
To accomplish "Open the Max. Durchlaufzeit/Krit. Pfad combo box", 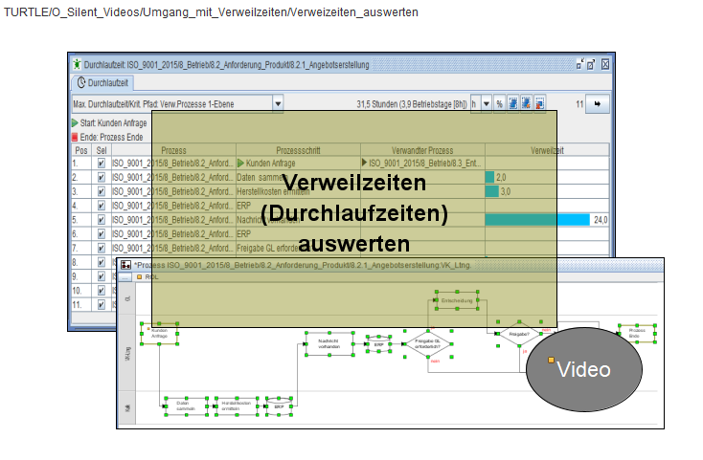I will coord(177,104).
